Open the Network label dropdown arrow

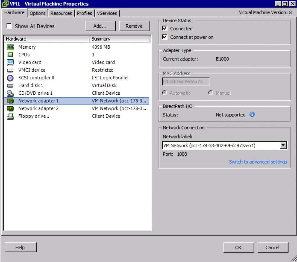coord(283,145)
